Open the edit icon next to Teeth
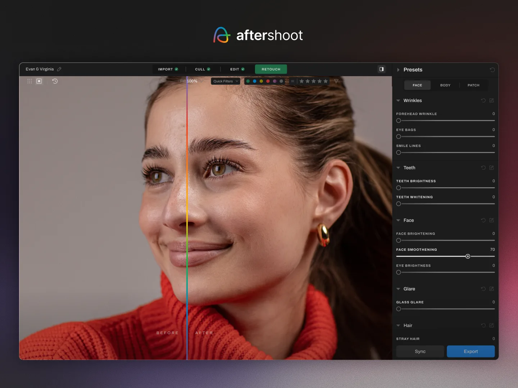Viewport: 518px width, 388px height. (492, 168)
